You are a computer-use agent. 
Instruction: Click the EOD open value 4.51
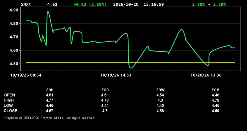pos(105,95)
